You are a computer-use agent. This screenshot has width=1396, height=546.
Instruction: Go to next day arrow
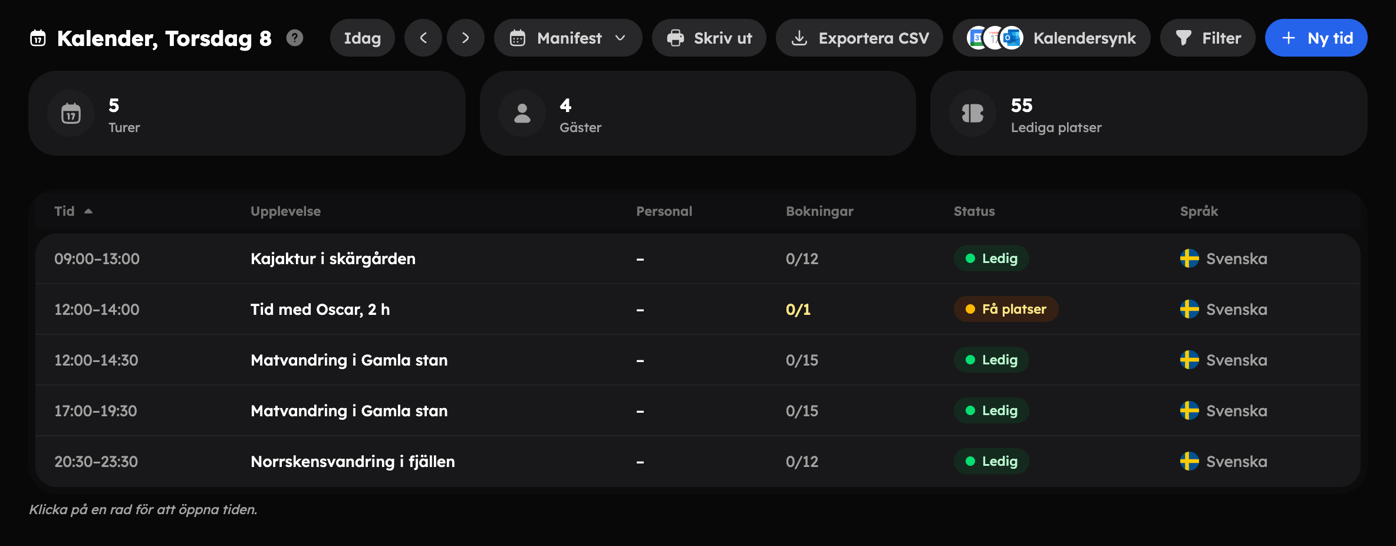pyautogui.click(x=466, y=38)
